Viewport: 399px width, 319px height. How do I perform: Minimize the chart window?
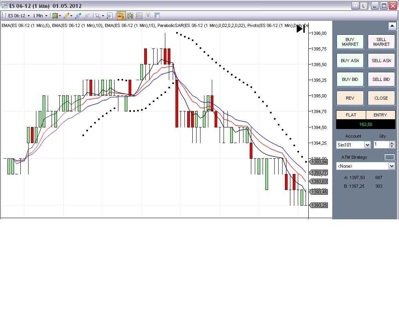(x=374, y=5)
